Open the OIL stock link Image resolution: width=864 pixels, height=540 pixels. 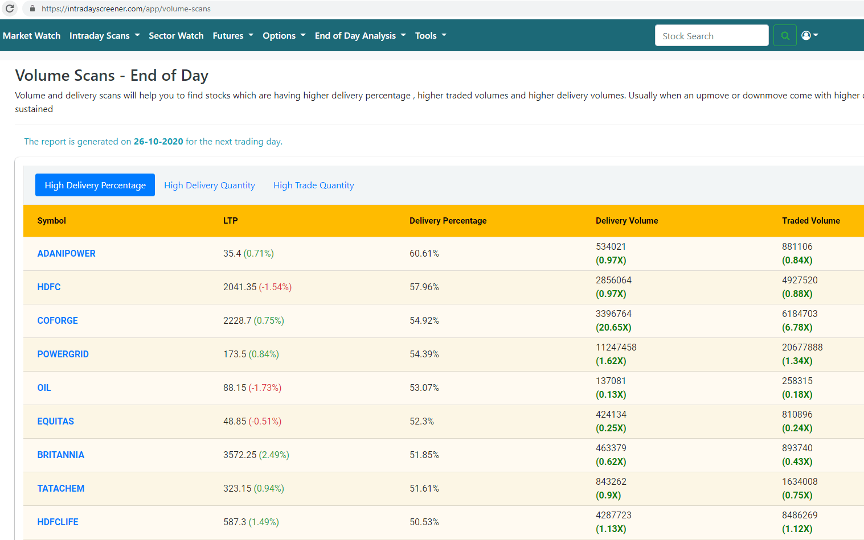[44, 388]
